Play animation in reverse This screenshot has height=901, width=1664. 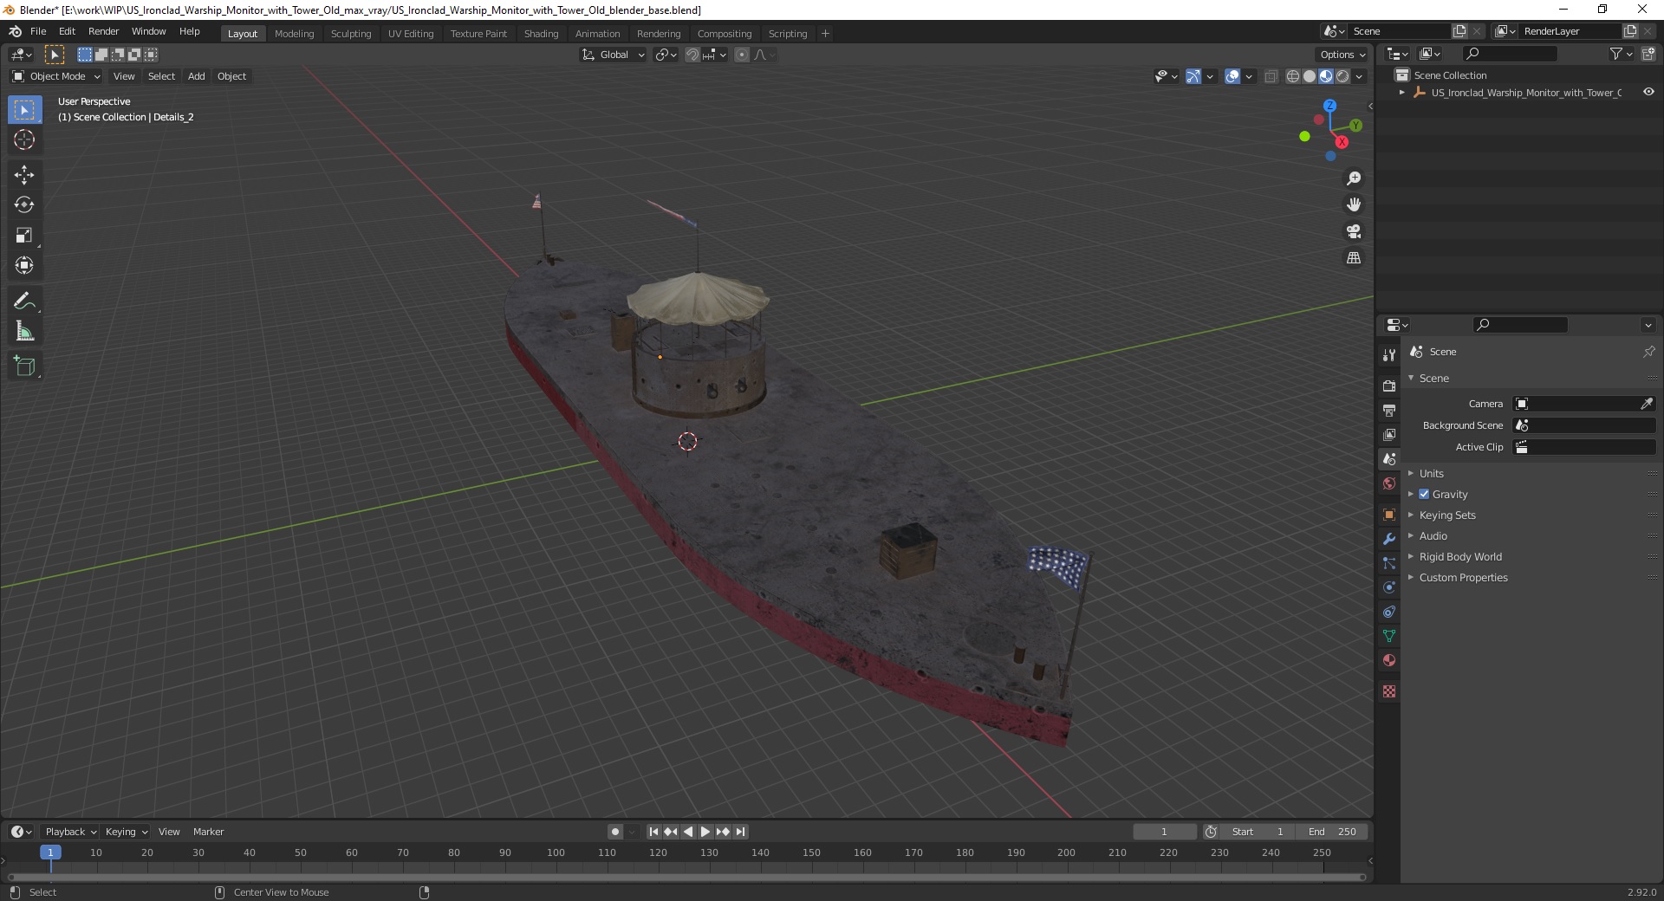pos(688,832)
